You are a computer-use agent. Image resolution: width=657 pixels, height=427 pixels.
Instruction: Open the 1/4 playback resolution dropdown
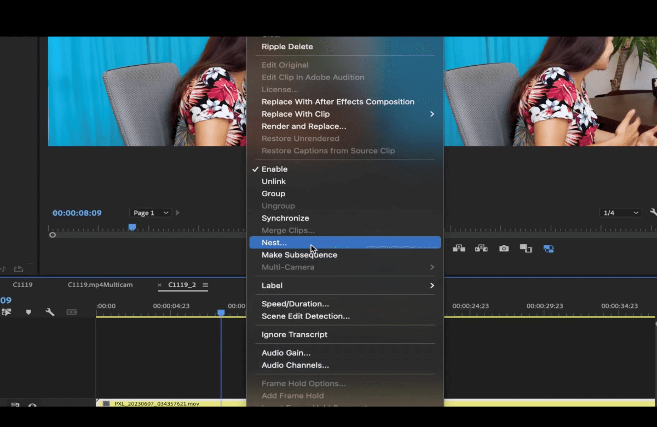tap(620, 213)
